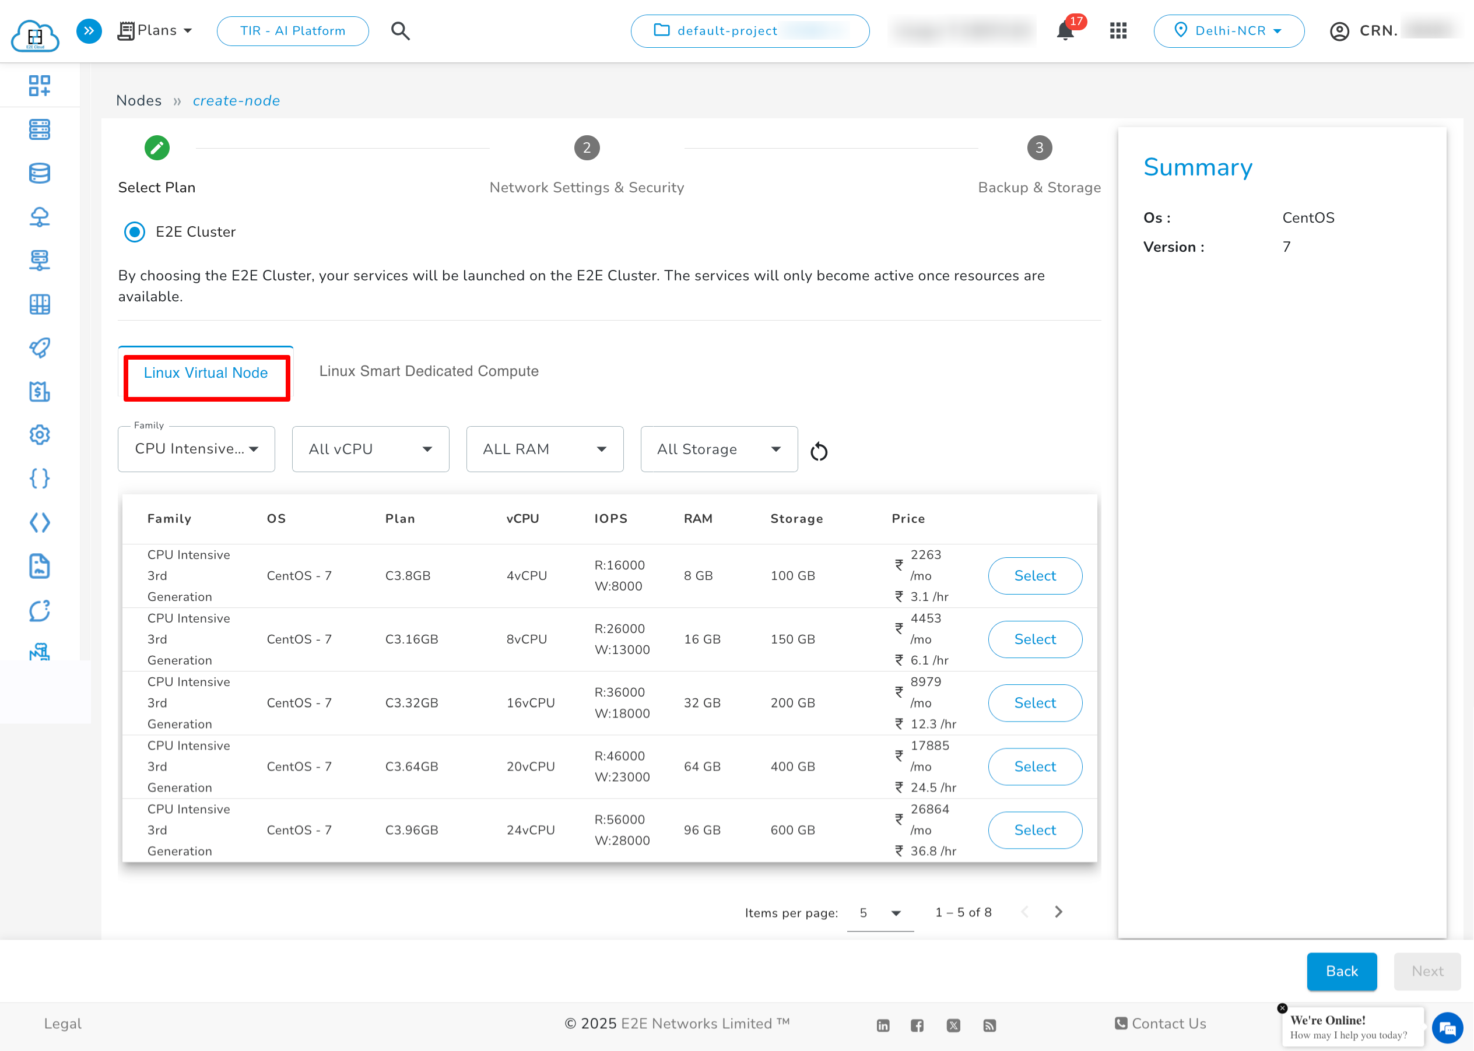Select the C3.16GB plan
This screenshot has width=1474, height=1051.
(x=1034, y=639)
